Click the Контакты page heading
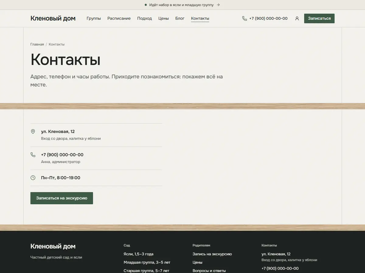365x273 pixels. pos(65,59)
